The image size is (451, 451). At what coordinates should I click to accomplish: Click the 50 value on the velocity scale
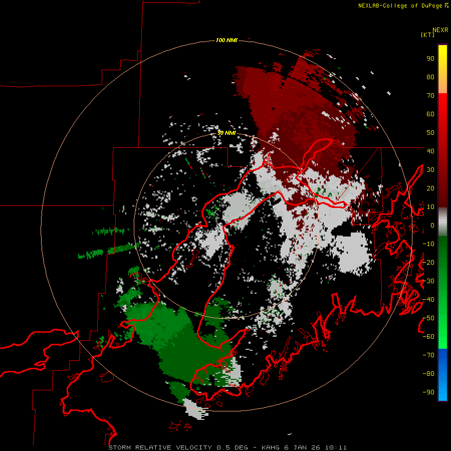pos(430,133)
